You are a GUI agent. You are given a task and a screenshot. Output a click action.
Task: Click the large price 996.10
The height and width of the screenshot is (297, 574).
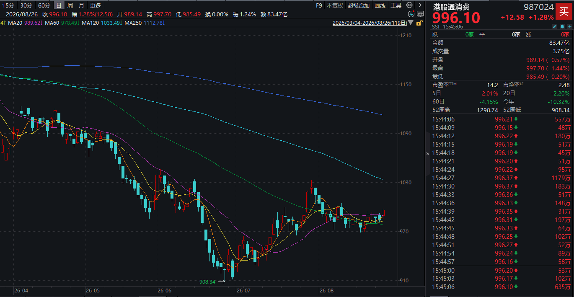coord(456,19)
